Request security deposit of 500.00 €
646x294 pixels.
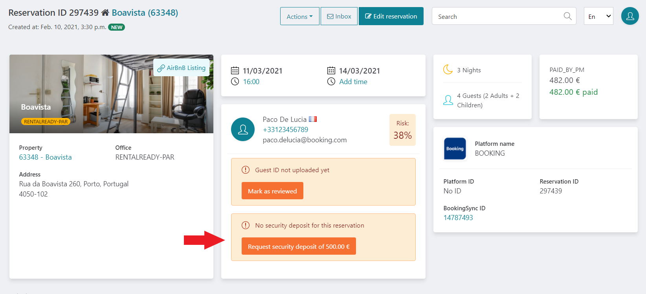299,246
